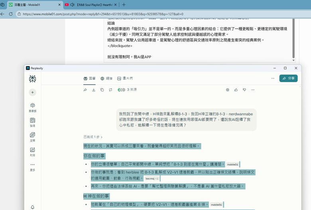Click the share arrow icon under tabs
The image size is (311, 210).
pos(85,90)
